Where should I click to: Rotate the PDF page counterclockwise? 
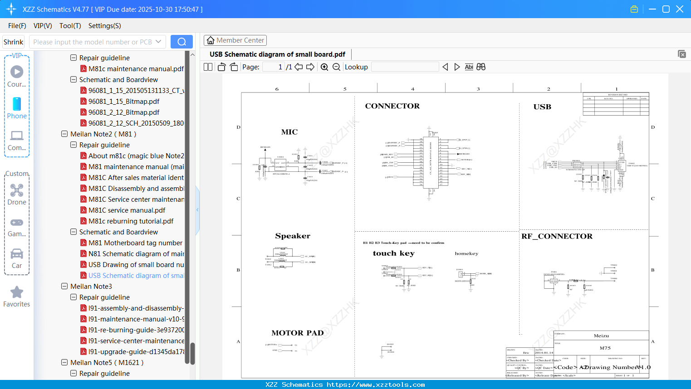click(x=221, y=67)
